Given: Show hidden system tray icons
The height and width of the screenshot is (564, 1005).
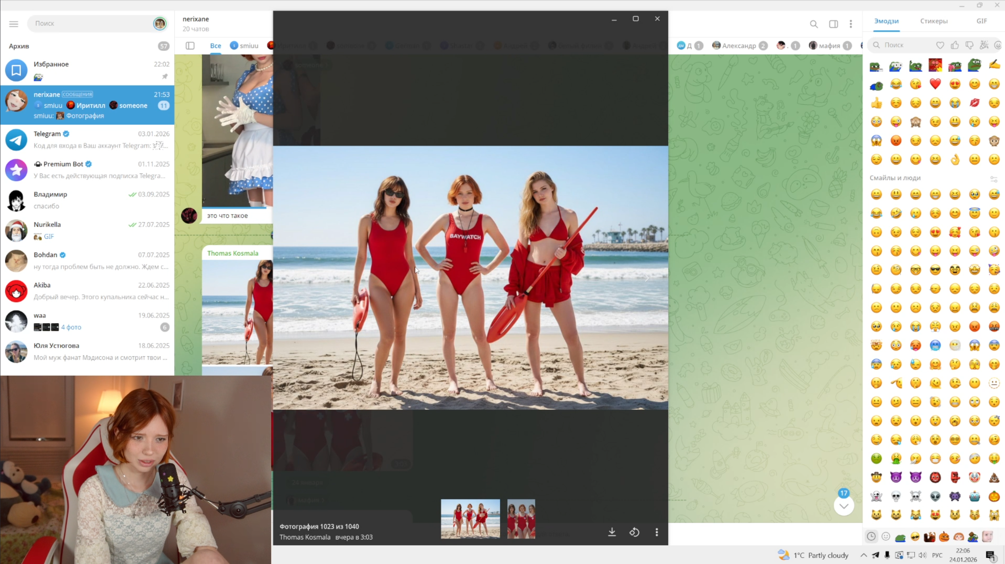Looking at the screenshot, I should coord(864,555).
